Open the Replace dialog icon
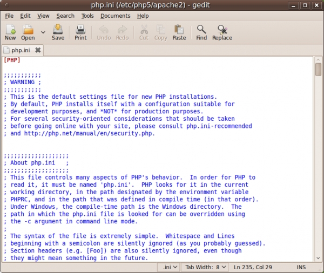The width and height of the screenshot is (324, 273). pos(222,32)
